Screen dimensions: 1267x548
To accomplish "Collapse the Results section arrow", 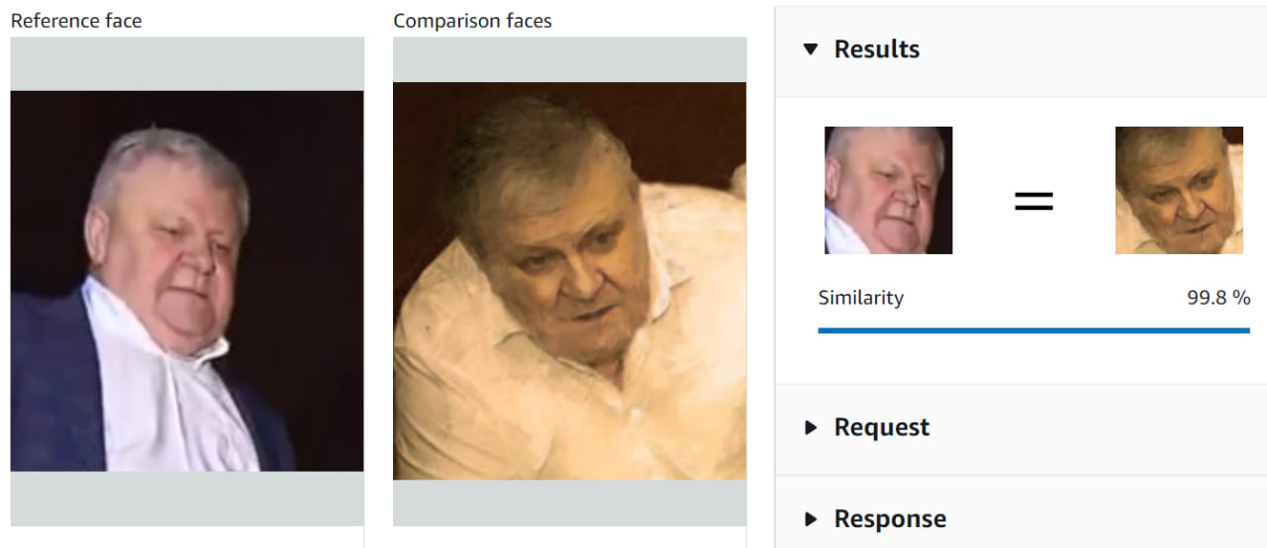I will click(811, 49).
